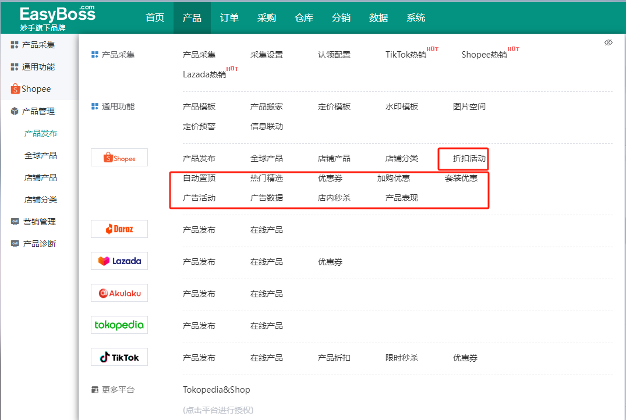Expand 产品诊断 in the sidebar
The height and width of the screenshot is (420, 626).
point(39,244)
